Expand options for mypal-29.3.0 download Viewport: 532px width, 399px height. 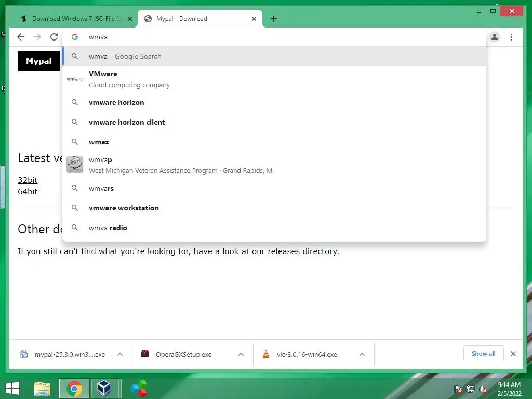(x=120, y=354)
